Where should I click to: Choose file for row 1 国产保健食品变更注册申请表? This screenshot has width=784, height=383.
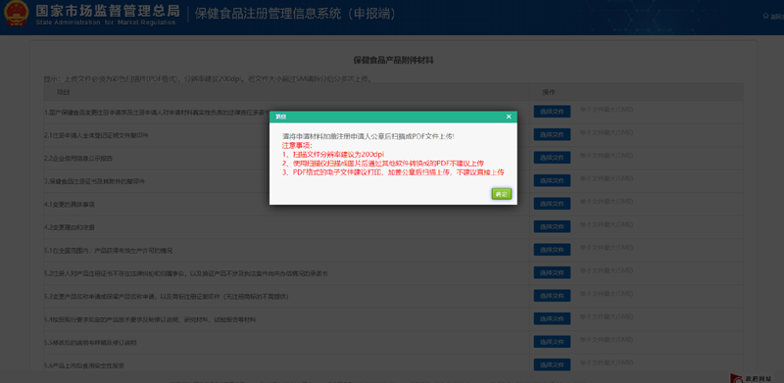[552, 112]
